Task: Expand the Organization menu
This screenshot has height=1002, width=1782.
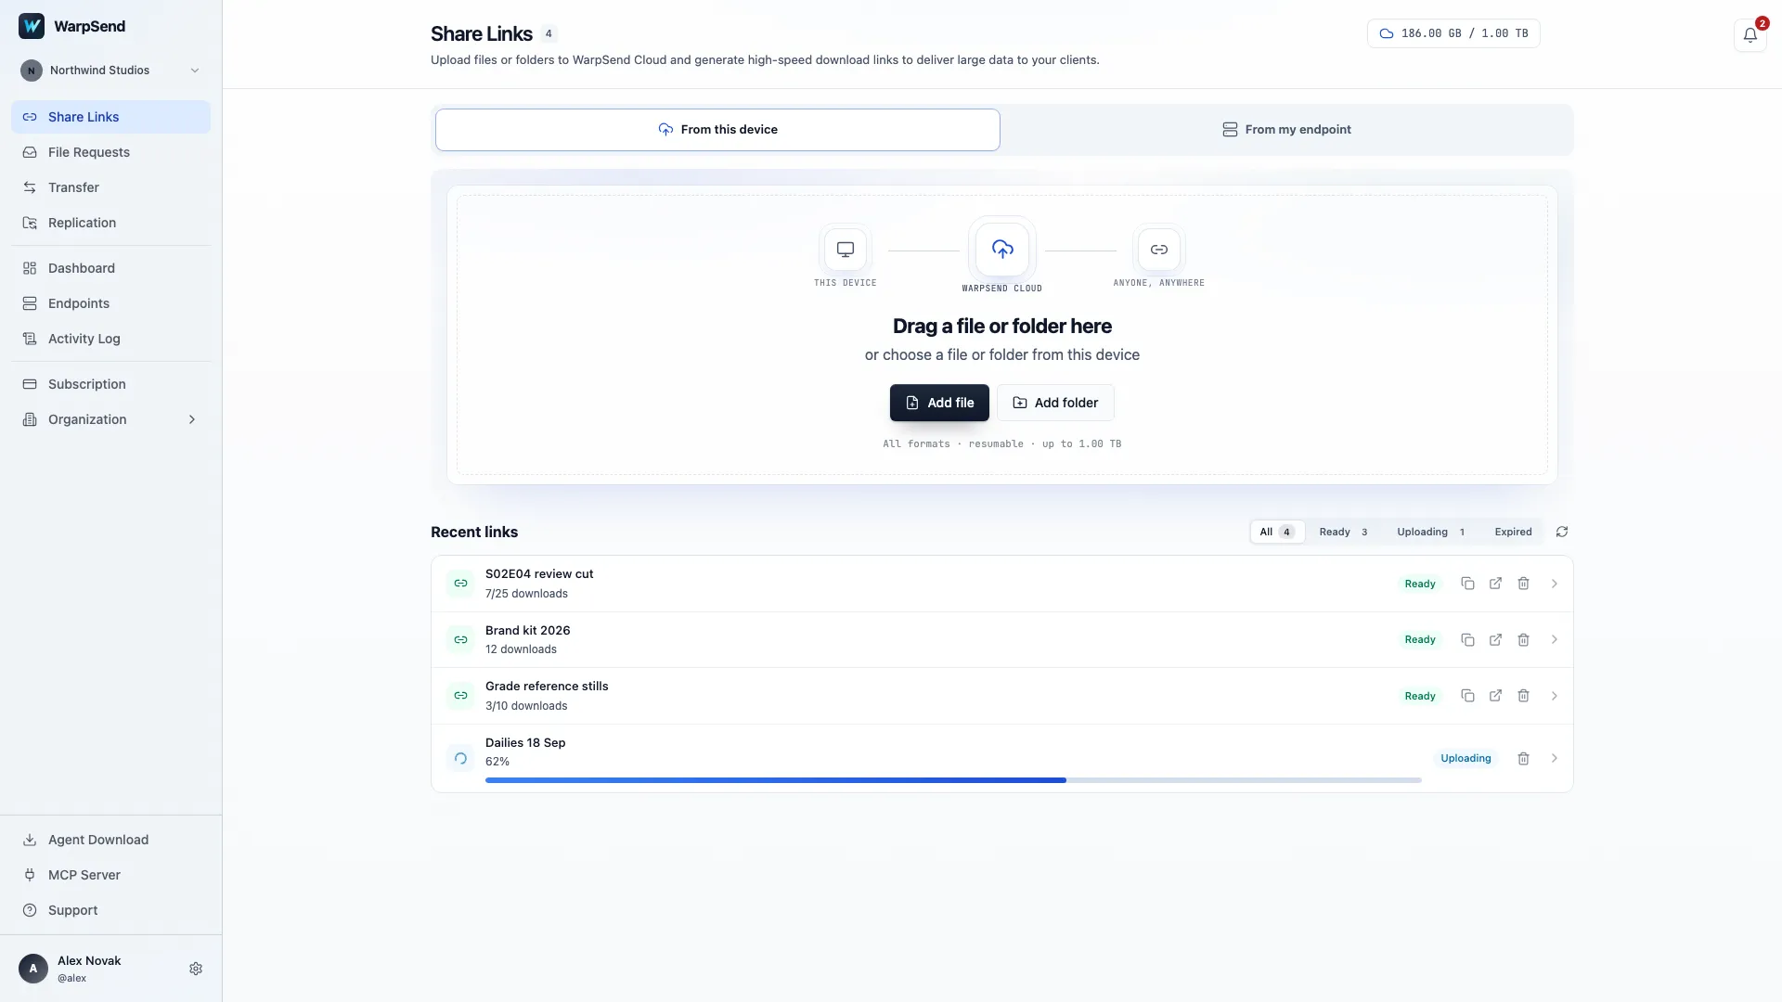Action: coord(110,419)
